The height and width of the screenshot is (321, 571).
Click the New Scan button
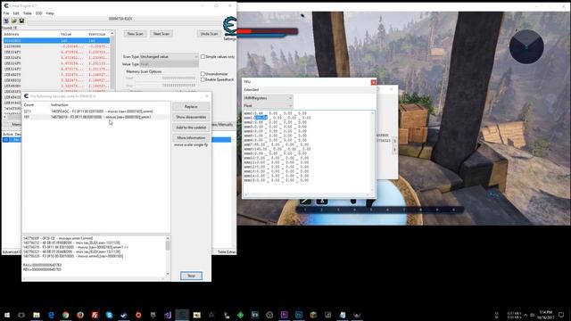pyautogui.click(x=135, y=34)
